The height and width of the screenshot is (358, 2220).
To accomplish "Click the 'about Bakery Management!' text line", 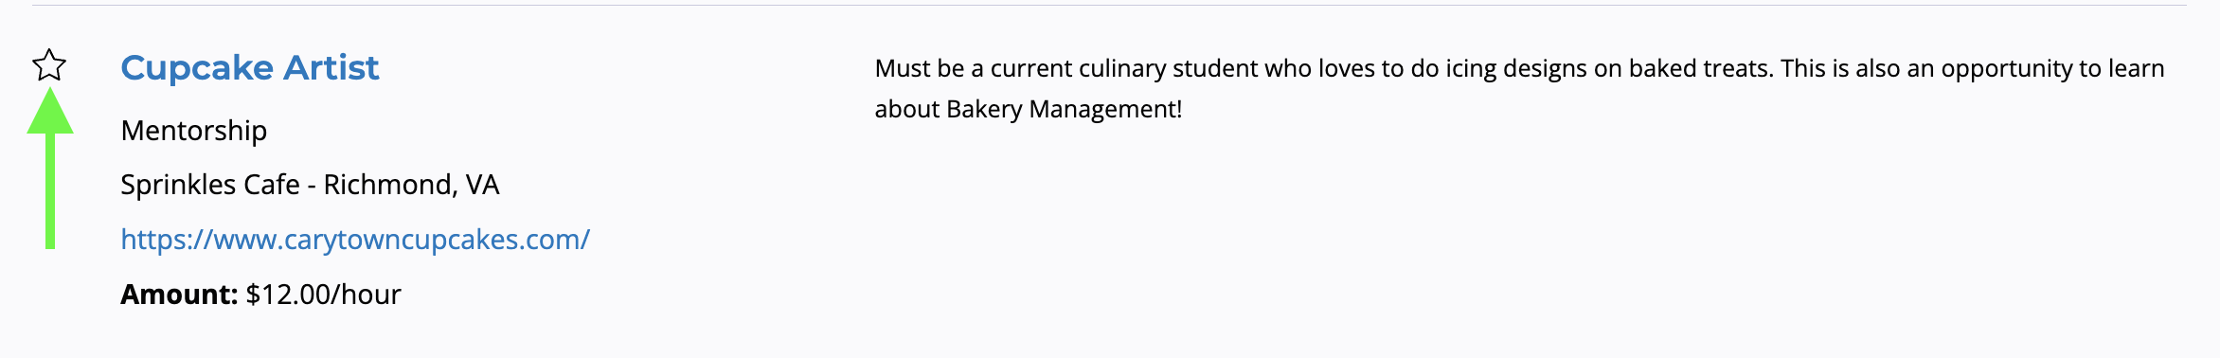I will [x=1029, y=109].
